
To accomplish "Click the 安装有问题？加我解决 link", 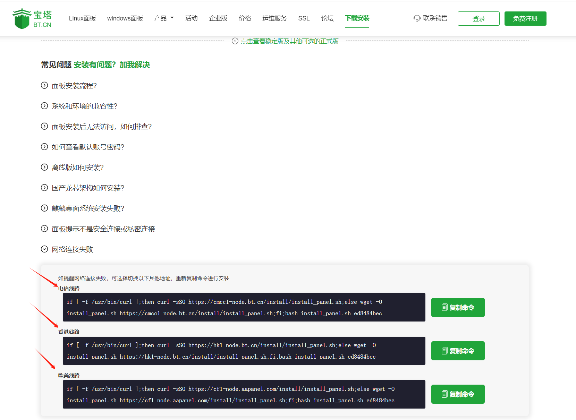I will coord(112,65).
